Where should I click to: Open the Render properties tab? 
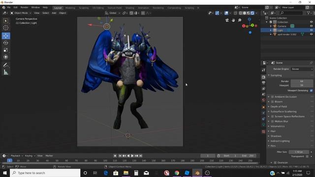[264, 77]
